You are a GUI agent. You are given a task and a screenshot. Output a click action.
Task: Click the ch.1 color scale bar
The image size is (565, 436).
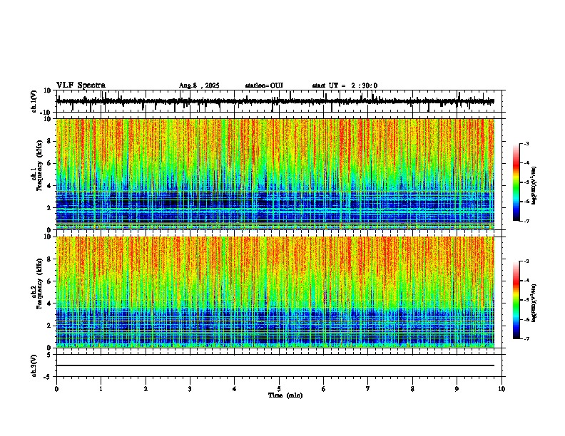516,182
